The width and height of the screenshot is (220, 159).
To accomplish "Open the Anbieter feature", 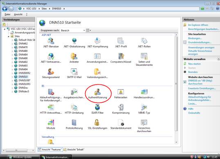I will pos(74,58).
